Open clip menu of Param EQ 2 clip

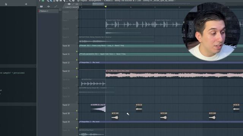pyautogui.click(x=80, y=46)
